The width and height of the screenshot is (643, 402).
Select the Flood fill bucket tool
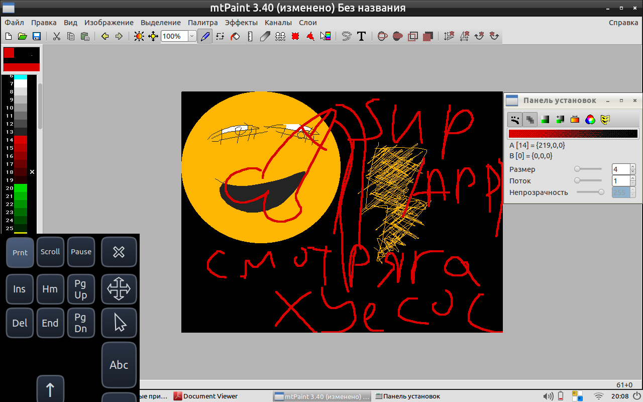(x=235, y=36)
